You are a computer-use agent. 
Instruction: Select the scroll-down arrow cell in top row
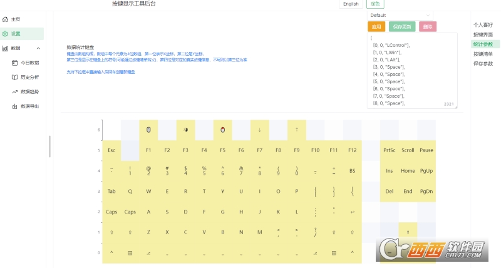click(260, 130)
